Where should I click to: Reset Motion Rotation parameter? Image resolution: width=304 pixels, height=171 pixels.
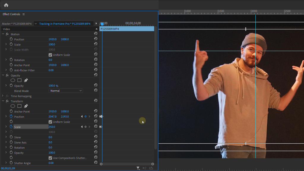coord(96,59)
